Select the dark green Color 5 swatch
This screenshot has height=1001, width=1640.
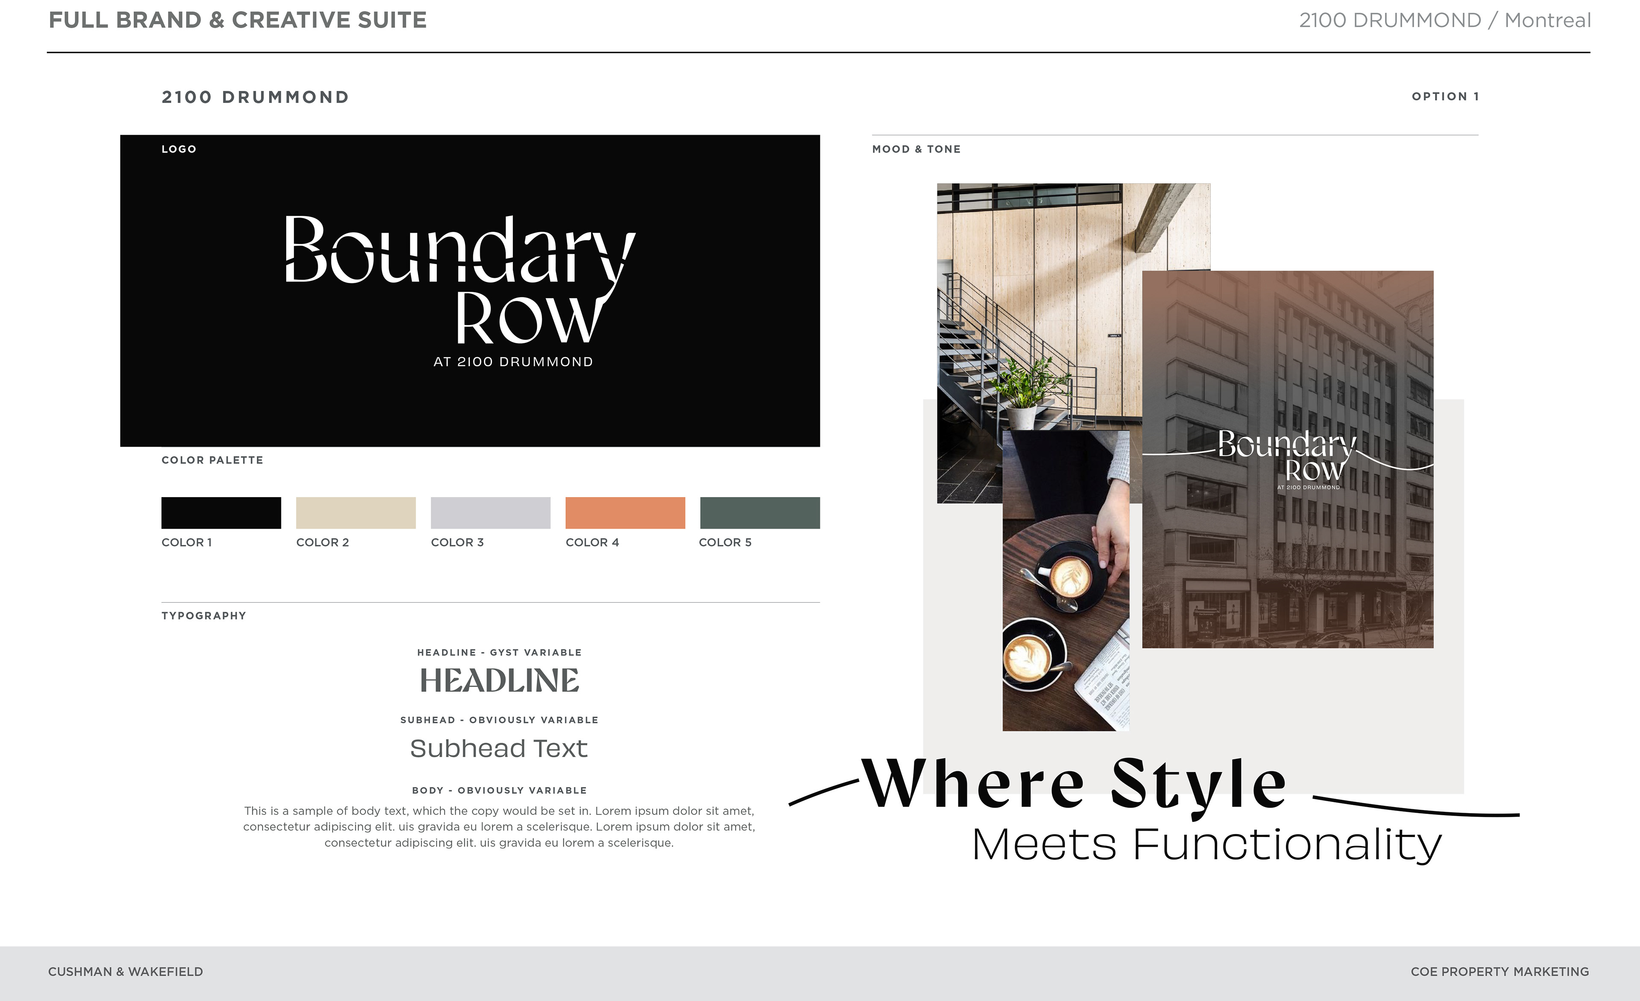tap(759, 512)
